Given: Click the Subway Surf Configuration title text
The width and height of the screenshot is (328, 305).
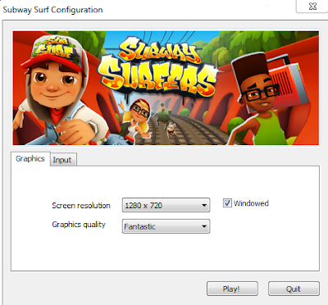Looking at the screenshot, I should click(52, 10).
